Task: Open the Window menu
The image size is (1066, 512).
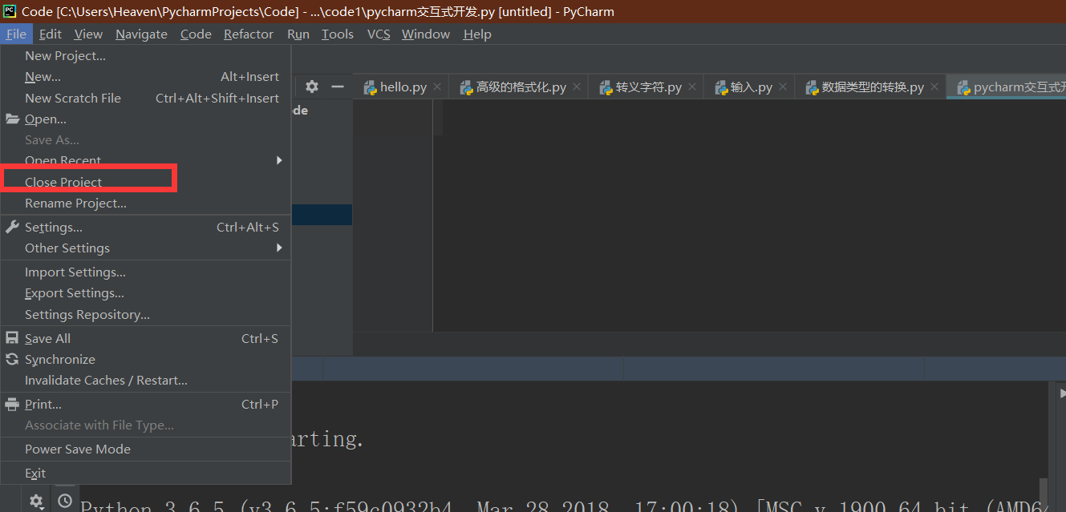Action: tap(426, 34)
